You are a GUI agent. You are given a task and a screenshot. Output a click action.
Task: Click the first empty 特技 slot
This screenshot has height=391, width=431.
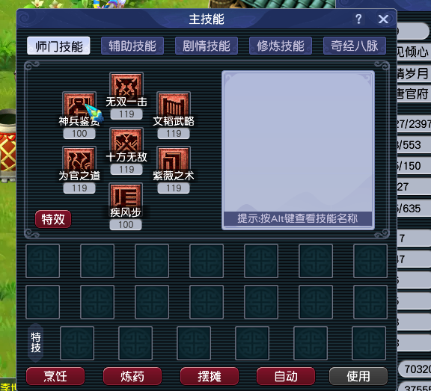point(77,343)
